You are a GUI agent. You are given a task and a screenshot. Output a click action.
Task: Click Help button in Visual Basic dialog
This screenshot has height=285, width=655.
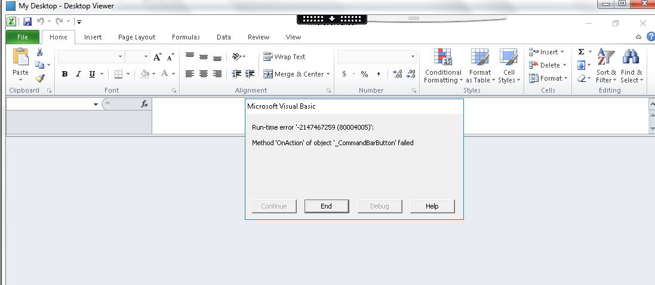click(432, 206)
